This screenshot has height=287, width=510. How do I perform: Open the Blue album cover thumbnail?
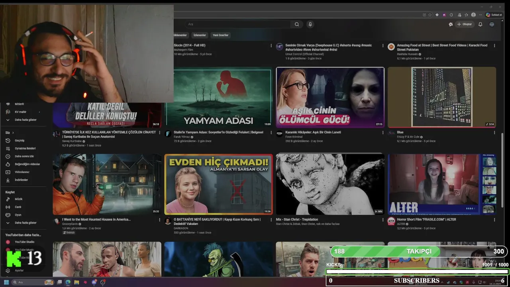441,97
